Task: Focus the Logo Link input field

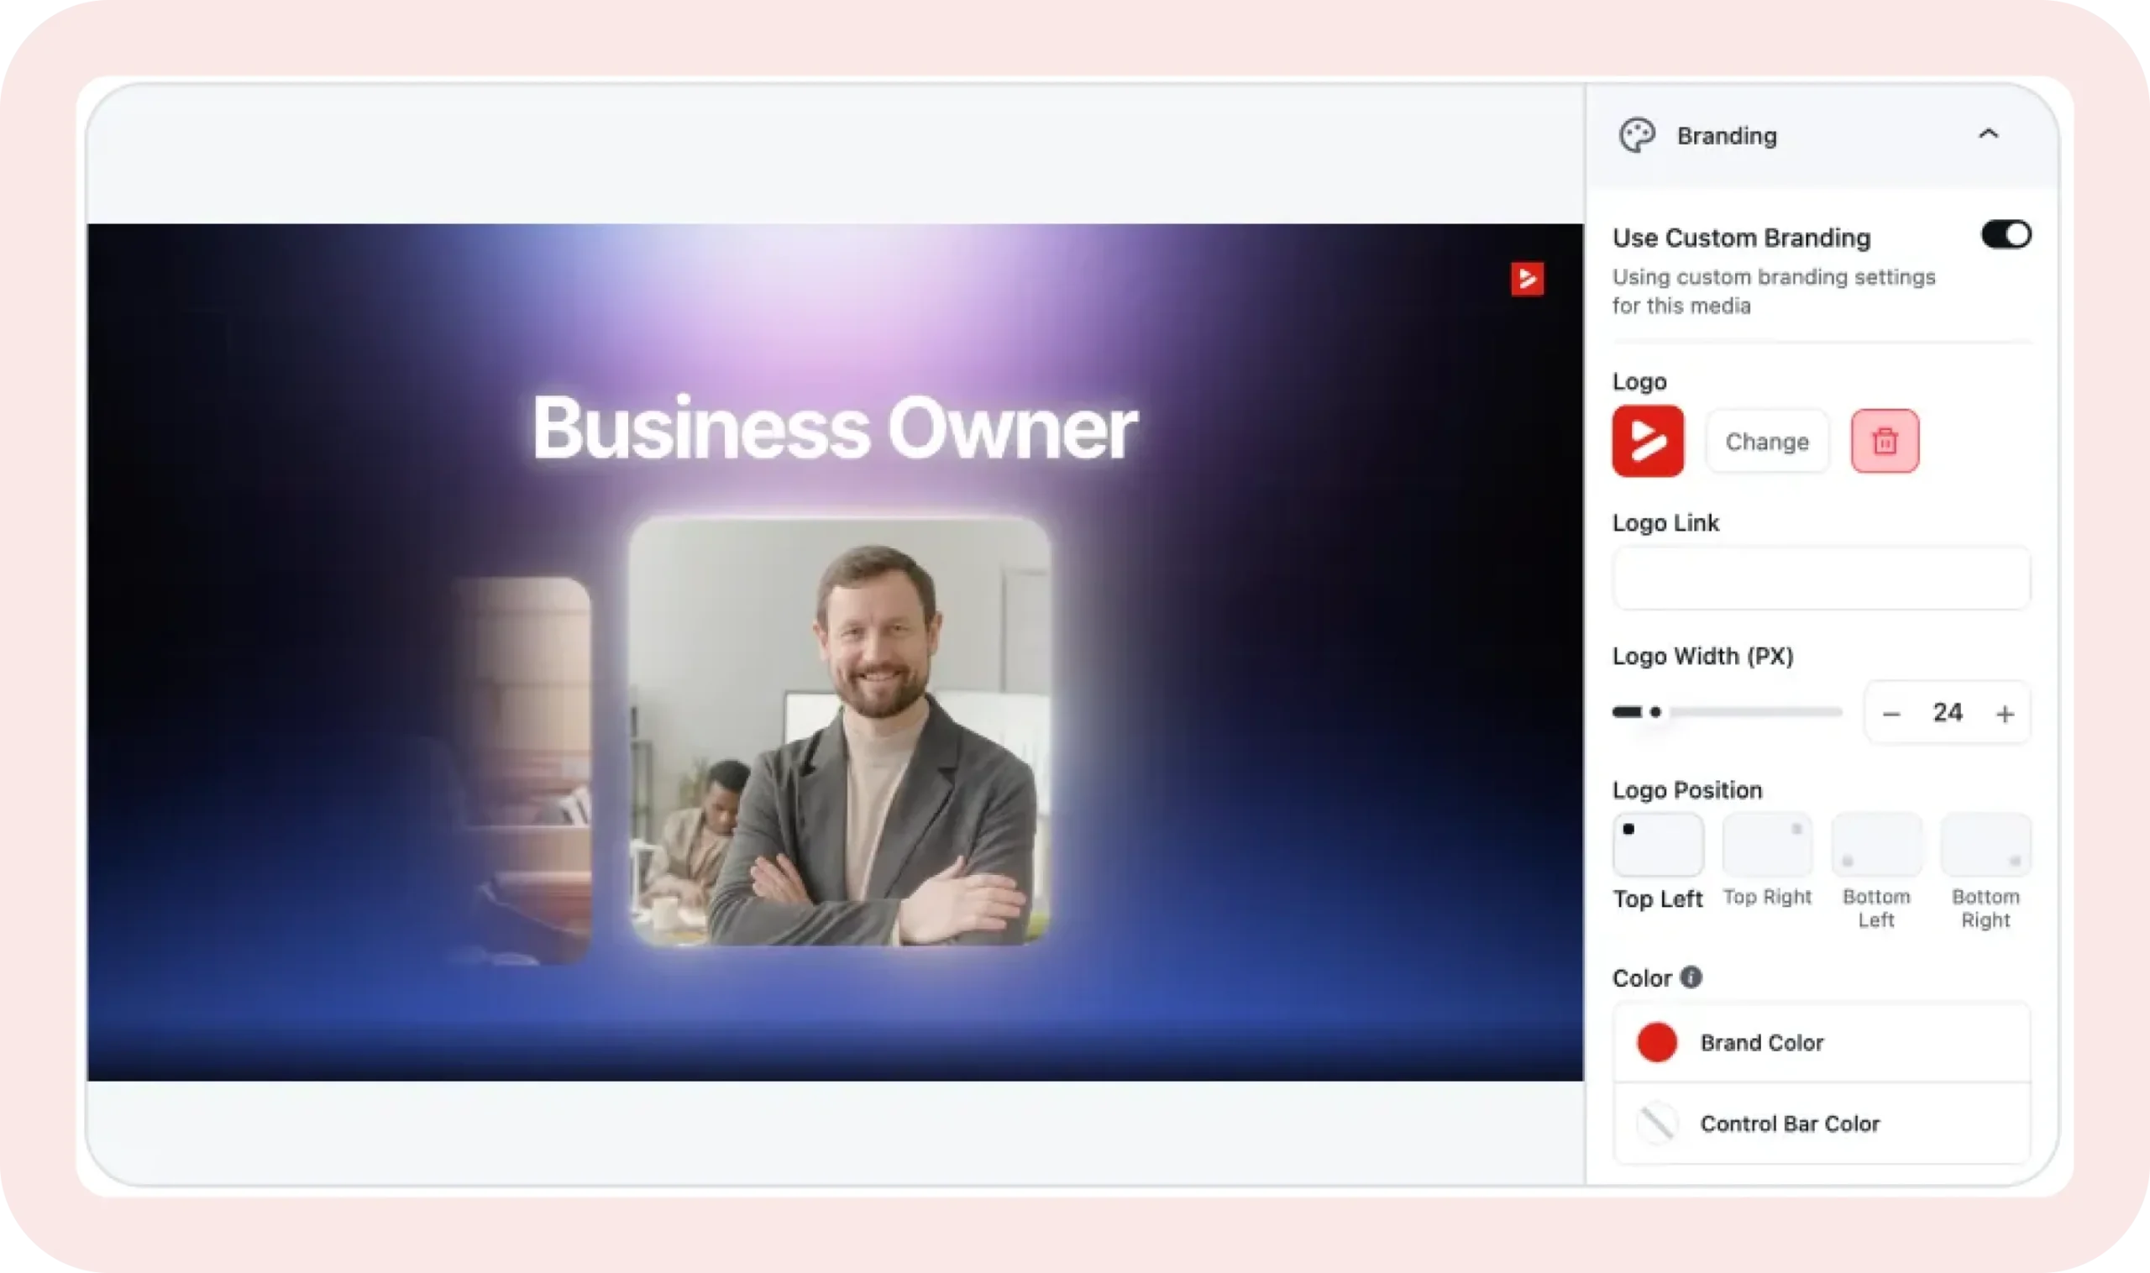Action: pyautogui.click(x=1821, y=578)
